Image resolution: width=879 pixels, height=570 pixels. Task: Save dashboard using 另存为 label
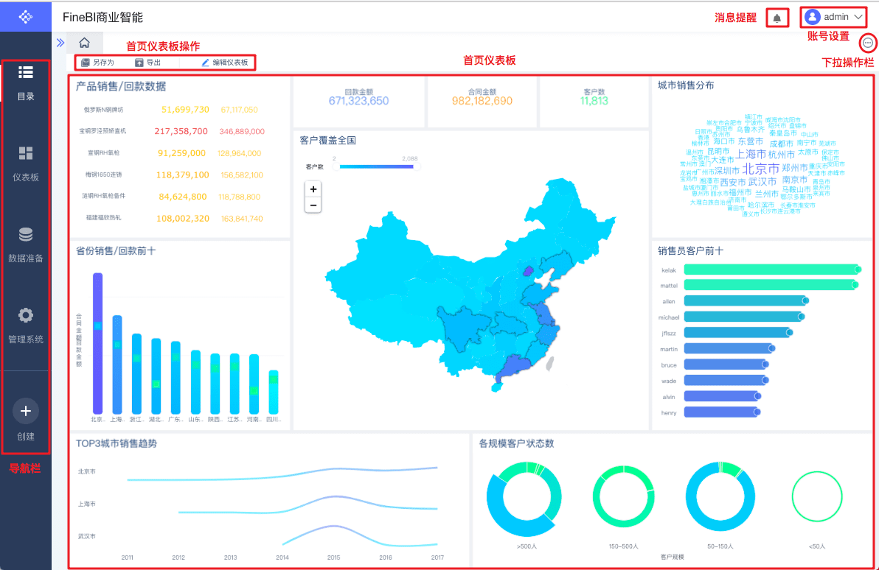tap(104, 63)
